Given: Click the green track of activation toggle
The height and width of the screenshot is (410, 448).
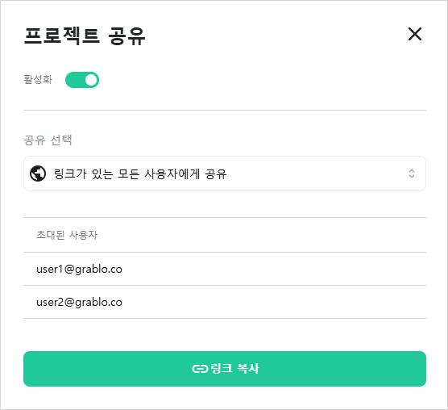Looking at the screenshot, I should tap(75, 80).
